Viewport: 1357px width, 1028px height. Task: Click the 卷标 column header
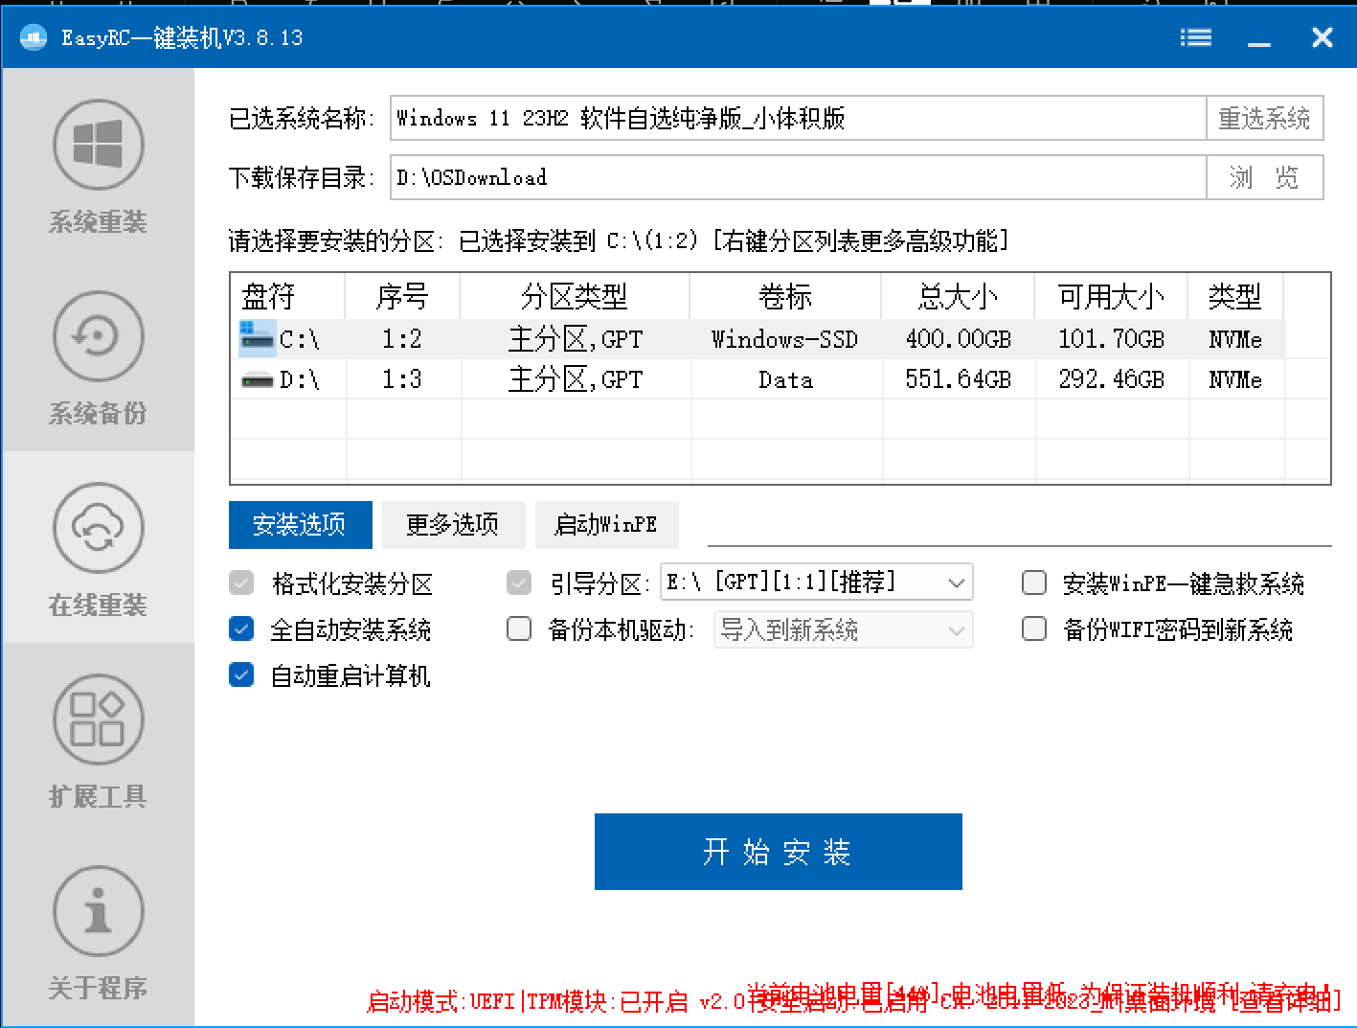pyautogui.click(x=785, y=297)
